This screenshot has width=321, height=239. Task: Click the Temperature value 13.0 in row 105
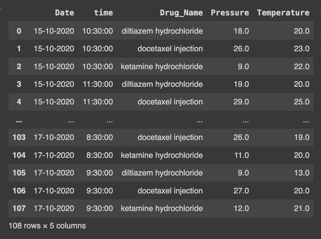pos(301,173)
